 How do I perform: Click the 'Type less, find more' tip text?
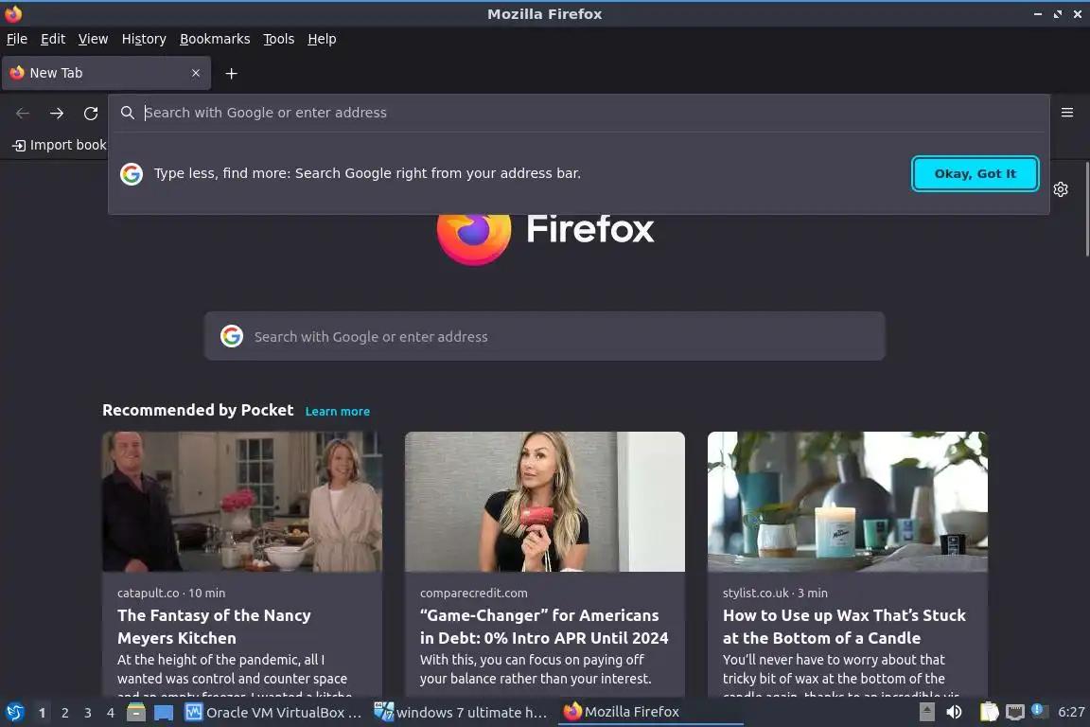(x=367, y=173)
